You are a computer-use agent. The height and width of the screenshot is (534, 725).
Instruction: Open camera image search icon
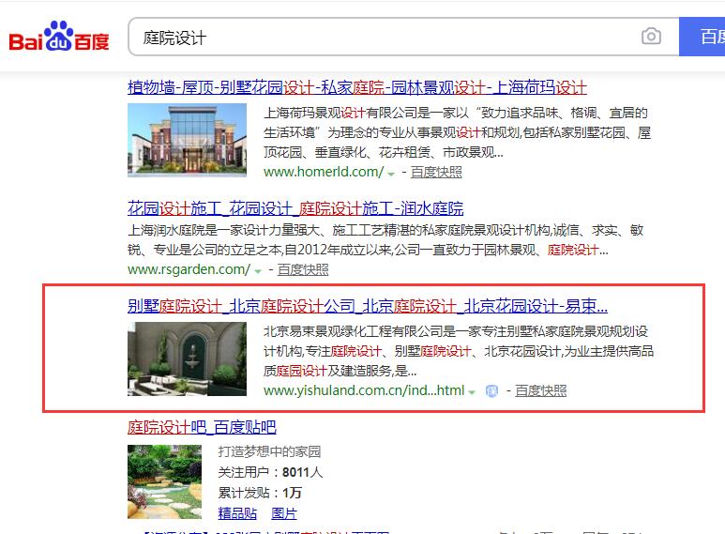coord(651,36)
